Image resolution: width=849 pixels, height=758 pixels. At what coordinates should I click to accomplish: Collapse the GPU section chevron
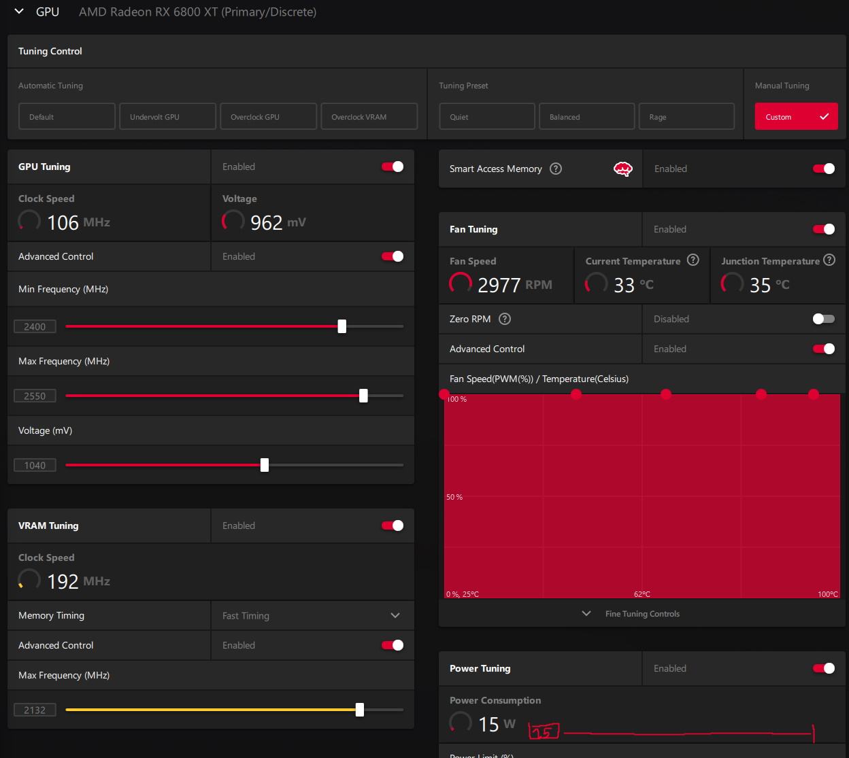[19, 12]
